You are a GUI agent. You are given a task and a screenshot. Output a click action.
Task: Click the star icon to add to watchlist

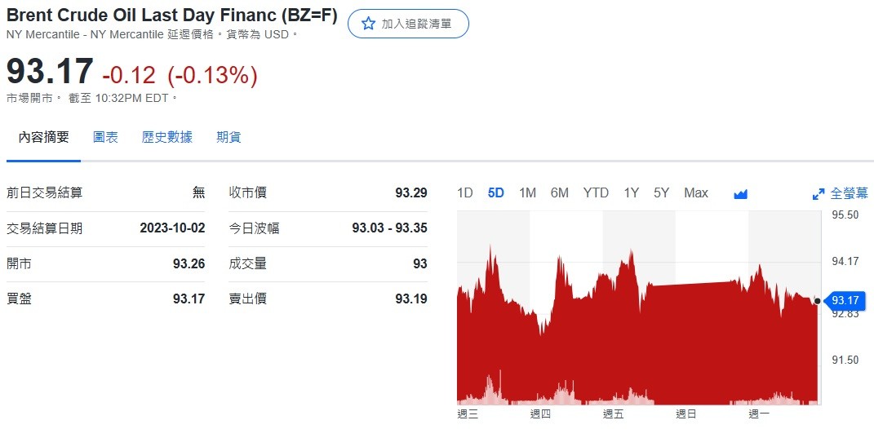coord(368,24)
